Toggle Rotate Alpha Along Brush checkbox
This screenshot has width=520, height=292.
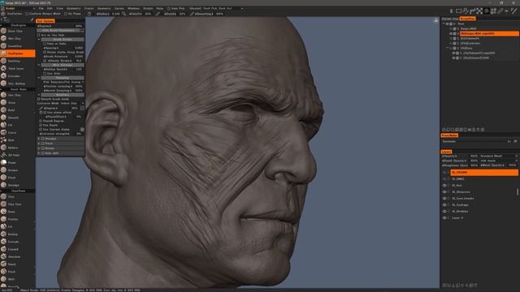(45, 52)
